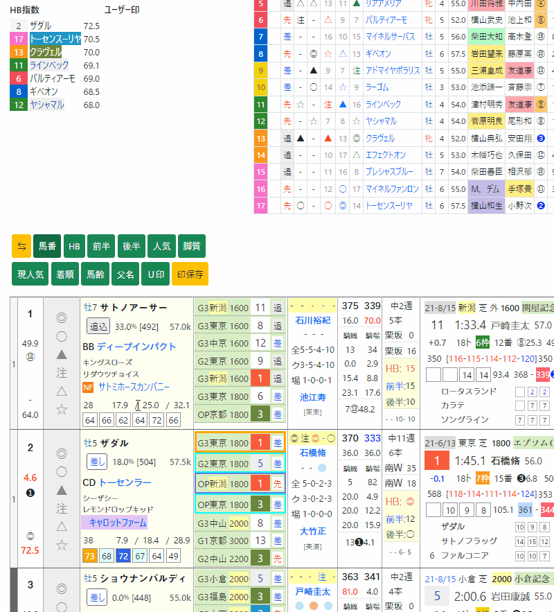Sort by 人気 popularity
Image resolution: width=554 pixels, height=612 pixels.
point(162,246)
